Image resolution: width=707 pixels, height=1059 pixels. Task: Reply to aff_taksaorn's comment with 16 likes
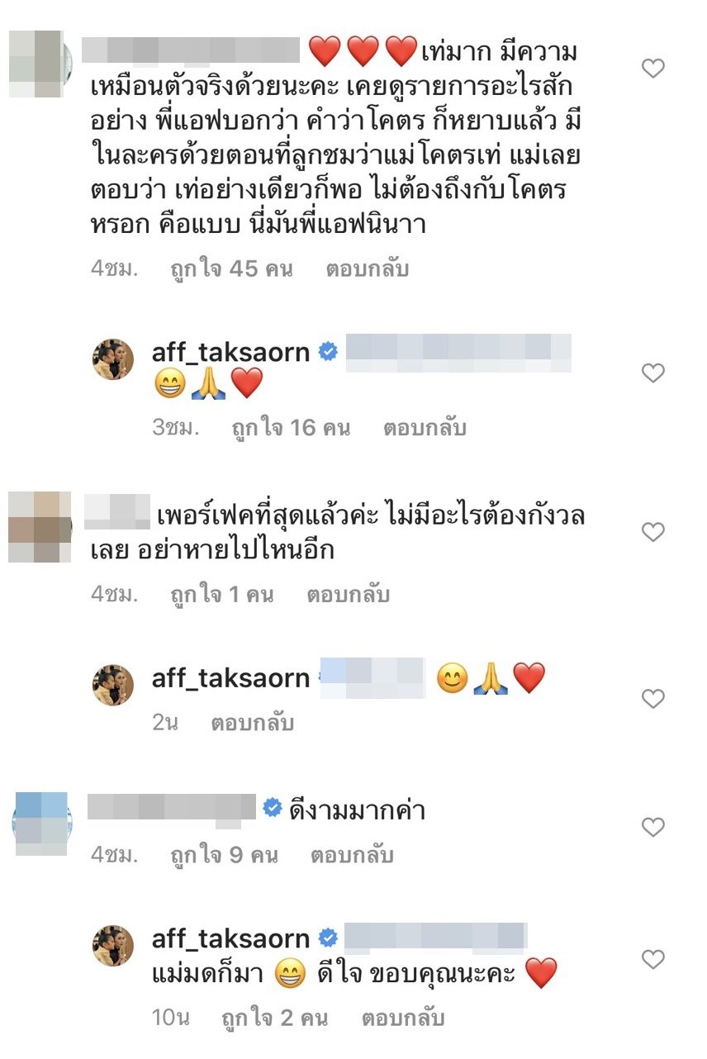click(x=425, y=428)
